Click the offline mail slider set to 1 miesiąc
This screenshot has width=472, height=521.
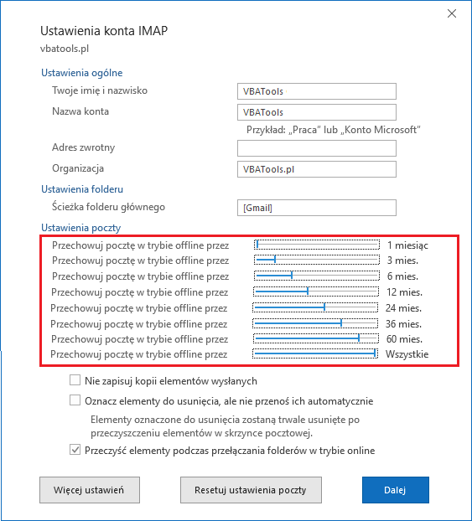point(317,245)
